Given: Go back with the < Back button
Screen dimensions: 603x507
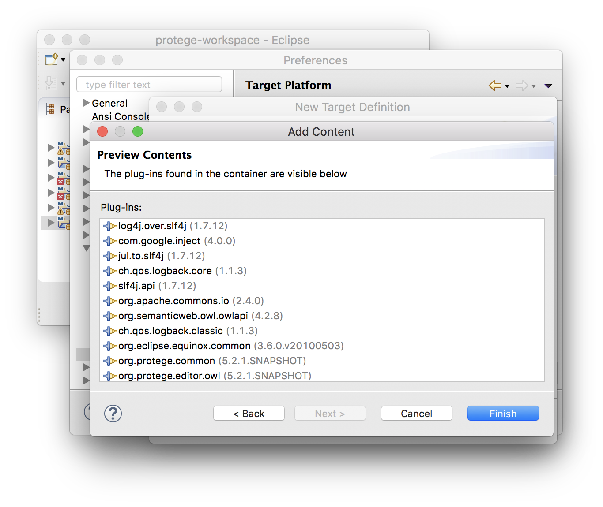Looking at the screenshot, I should pyautogui.click(x=249, y=414).
